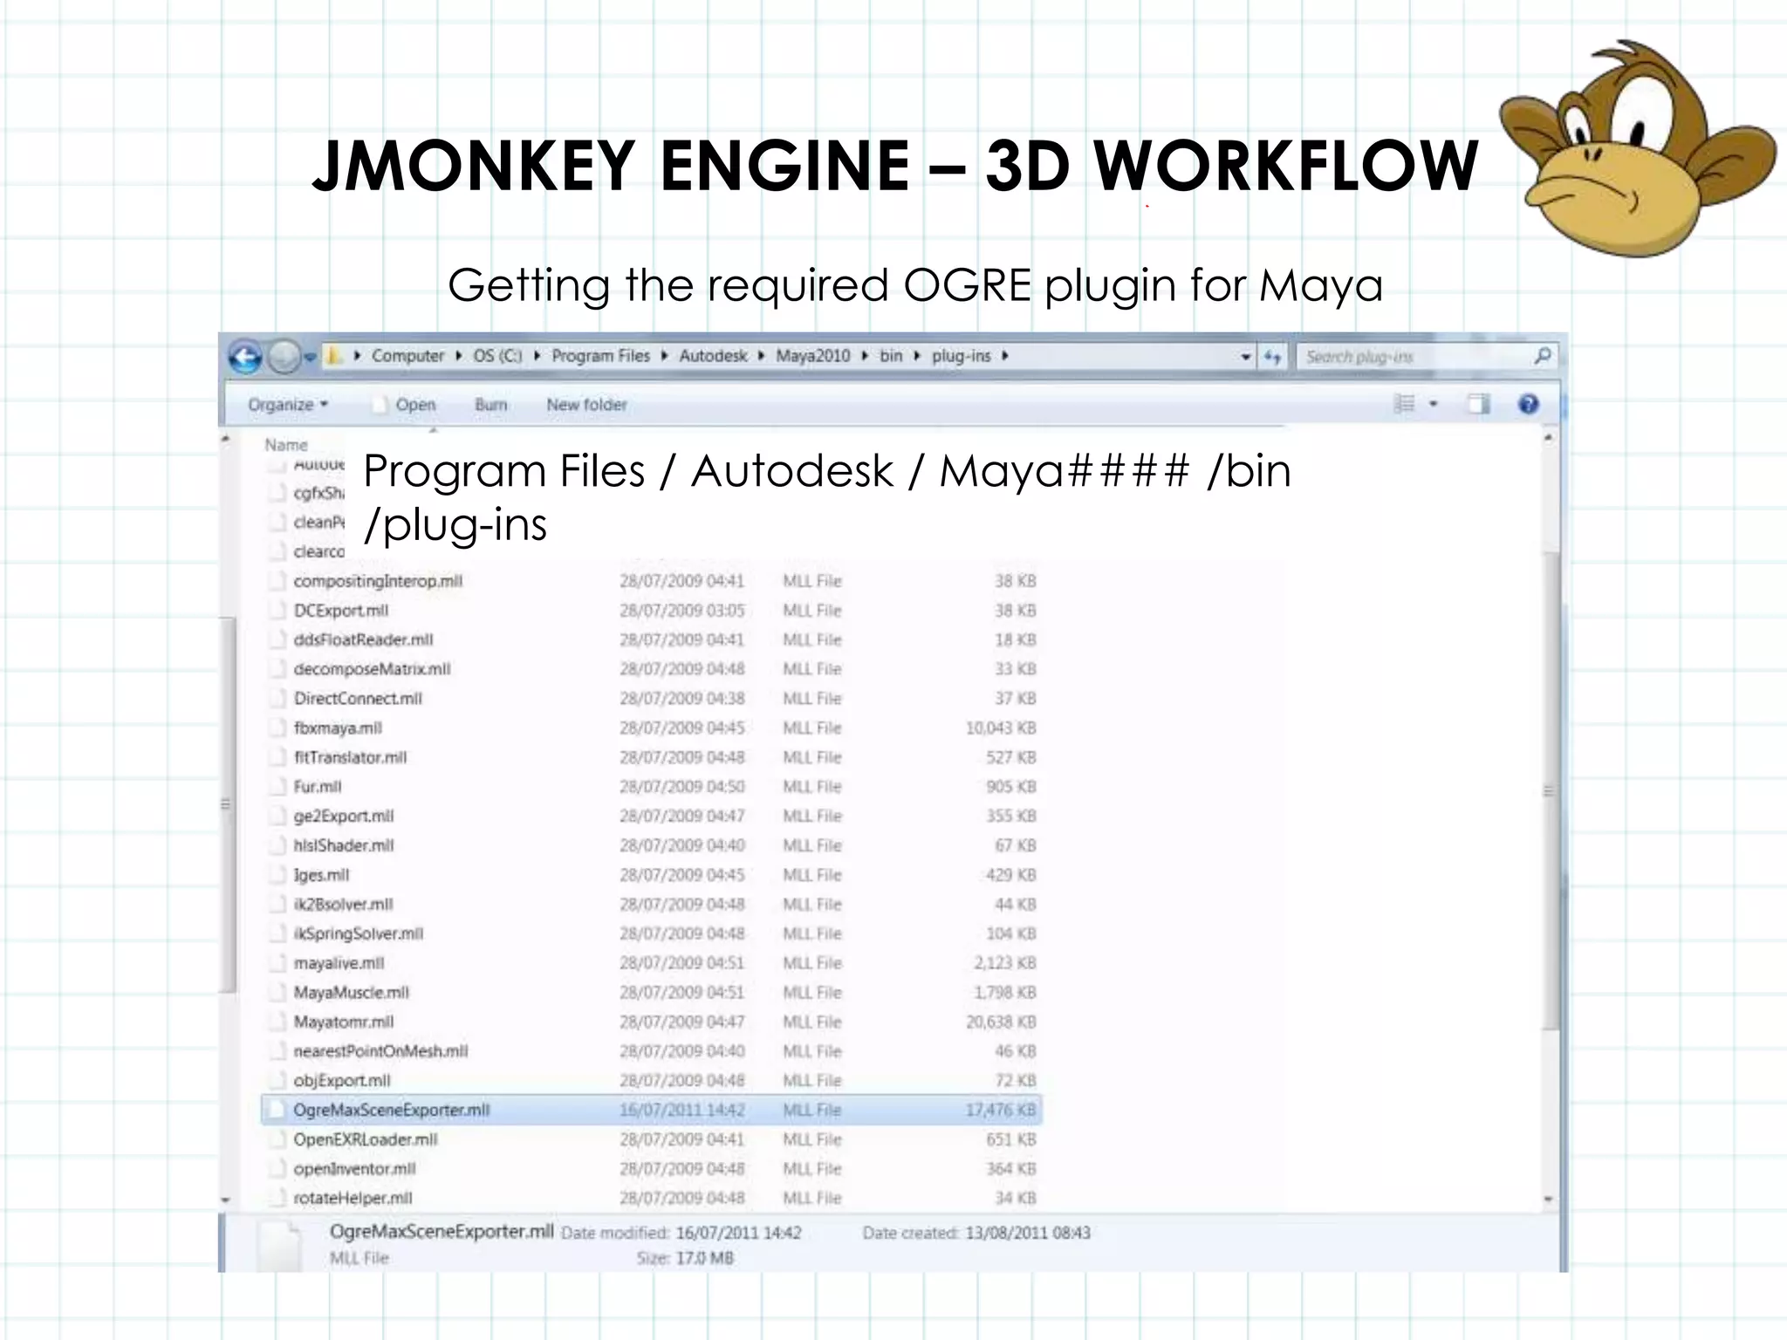Click the Explorer back navigation arrow
Viewport: 1787px width, 1340px height.
point(245,357)
